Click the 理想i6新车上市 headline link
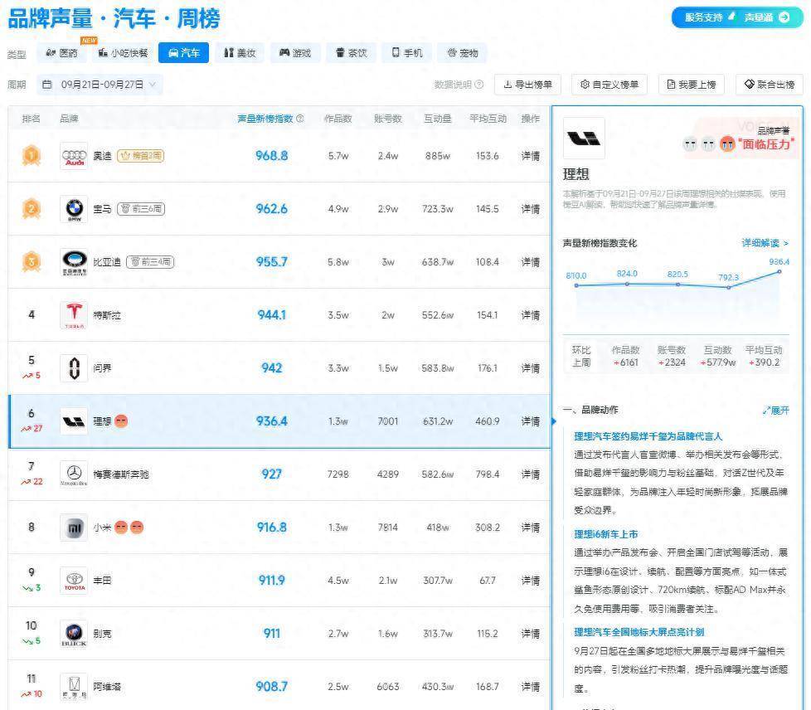The width and height of the screenshot is (811, 710). [605, 534]
